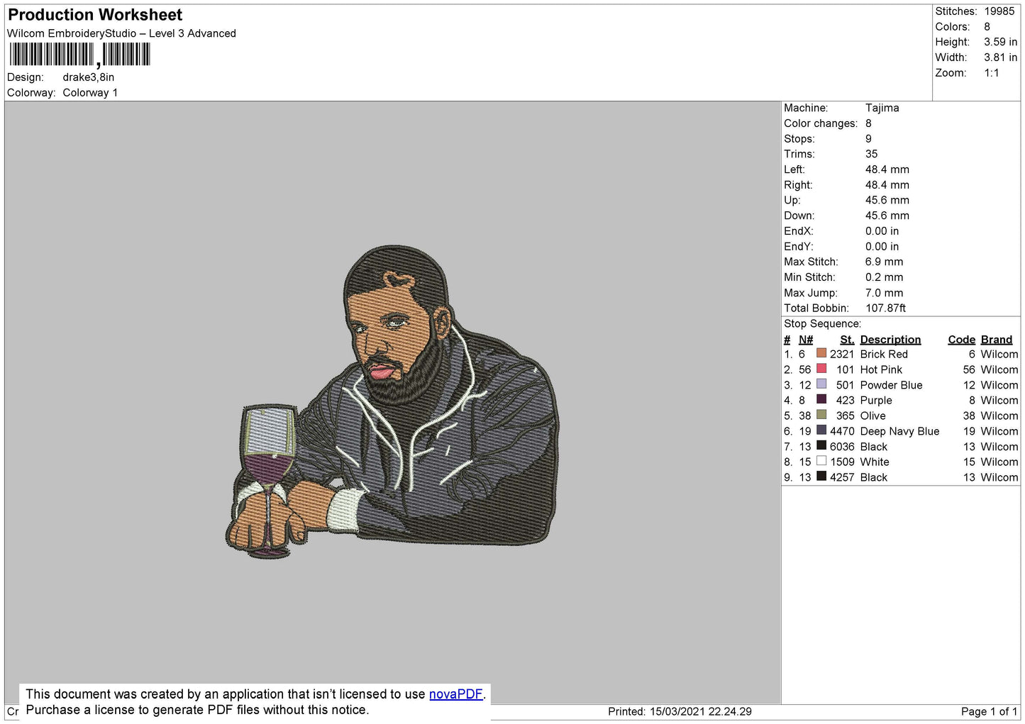The image size is (1025, 724).
Task: Click the machine value Tajima
Action: pyautogui.click(x=882, y=108)
